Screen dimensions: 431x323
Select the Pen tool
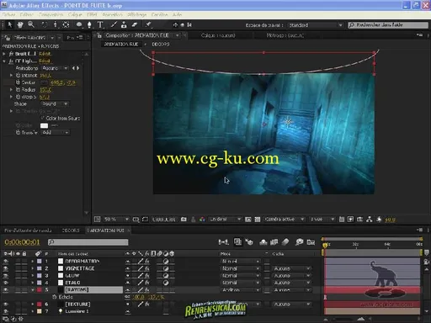click(x=89, y=24)
